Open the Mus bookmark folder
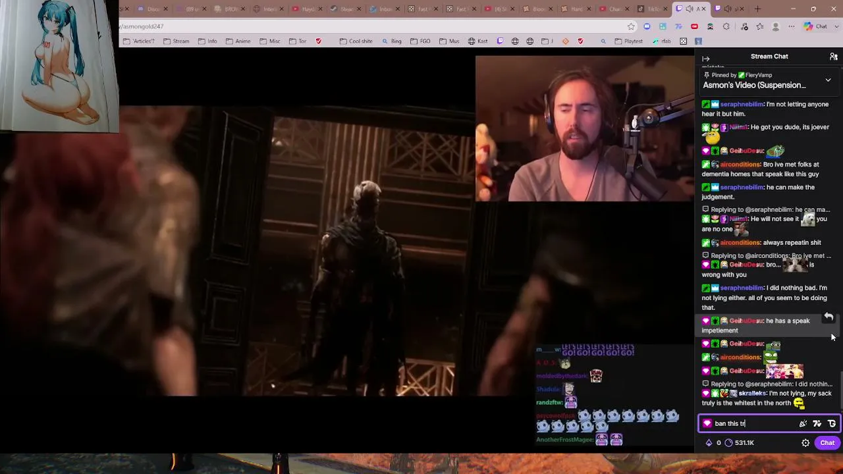This screenshot has height=474, width=843. click(x=449, y=41)
